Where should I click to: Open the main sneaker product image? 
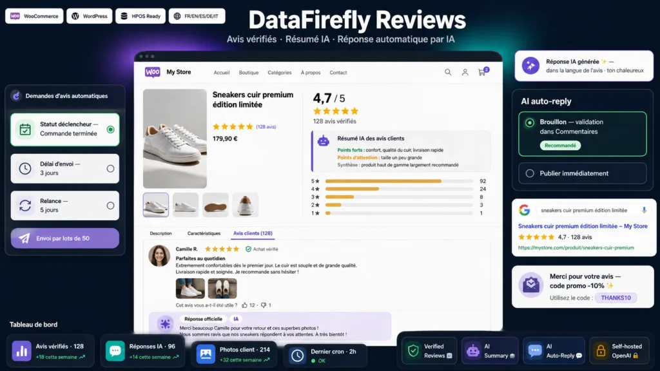175,138
